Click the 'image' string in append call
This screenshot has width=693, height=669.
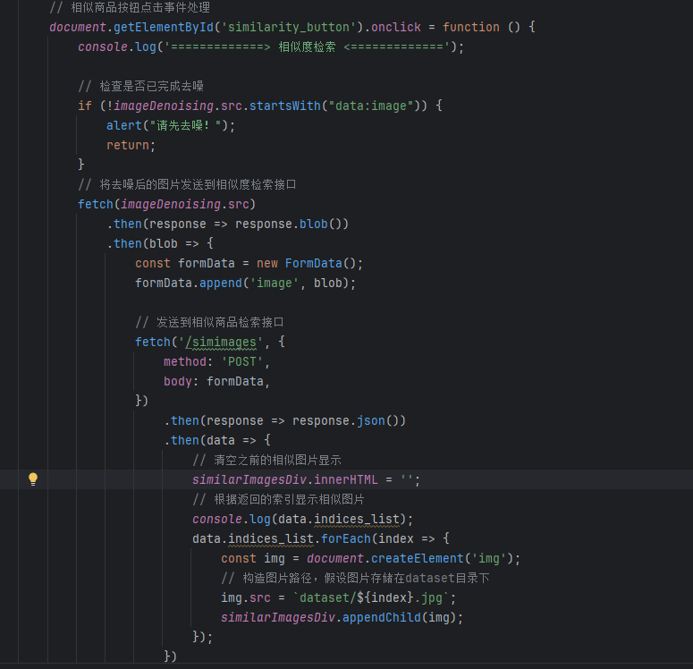(275, 283)
